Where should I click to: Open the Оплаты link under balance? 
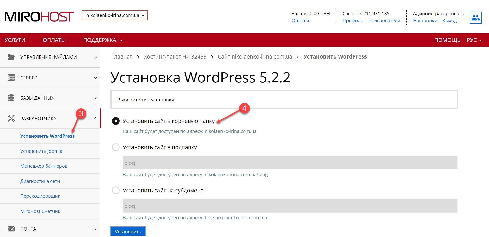click(x=300, y=21)
